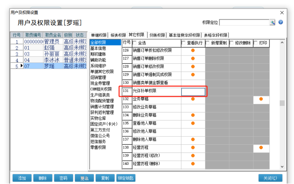Select 基本信息 in the category list
This screenshot has height=184, width=294.
click(x=98, y=48)
